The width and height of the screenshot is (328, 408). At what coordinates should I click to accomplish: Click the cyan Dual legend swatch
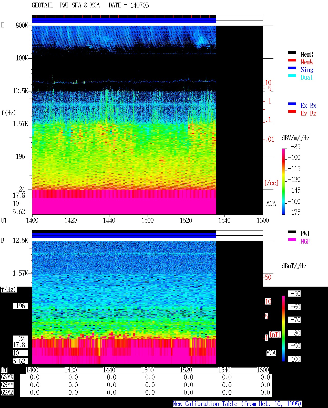click(x=292, y=76)
